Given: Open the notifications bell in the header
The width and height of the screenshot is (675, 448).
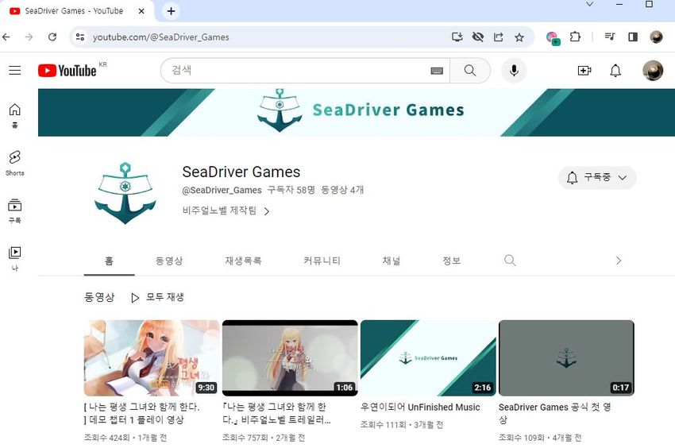Looking at the screenshot, I should coord(615,70).
